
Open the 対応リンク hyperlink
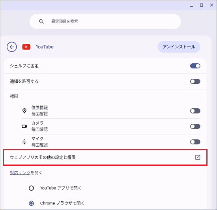click(x=20, y=173)
